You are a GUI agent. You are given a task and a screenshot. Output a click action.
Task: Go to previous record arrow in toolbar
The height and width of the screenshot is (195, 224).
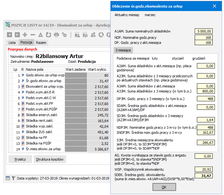coord(9,35)
